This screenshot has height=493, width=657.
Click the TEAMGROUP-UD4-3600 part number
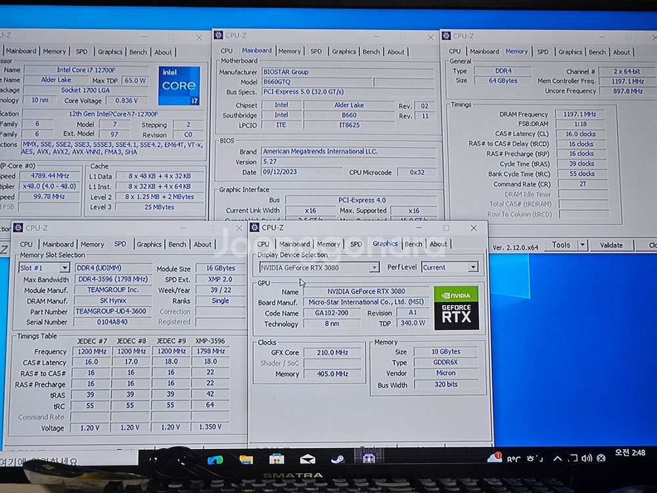tap(112, 311)
